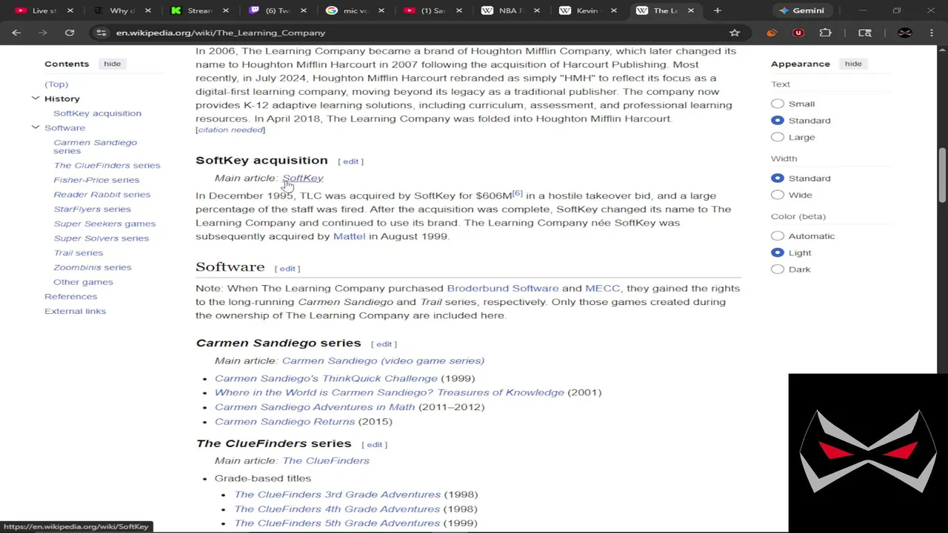Open a new tab with the plus icon
This screenshot has height=533, width=948.
pos(717,10)
